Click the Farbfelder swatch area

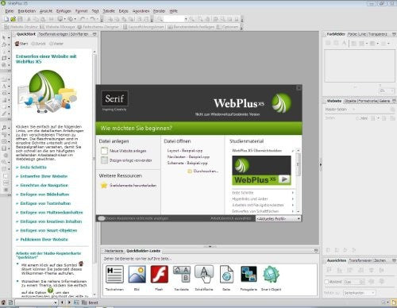360,66
